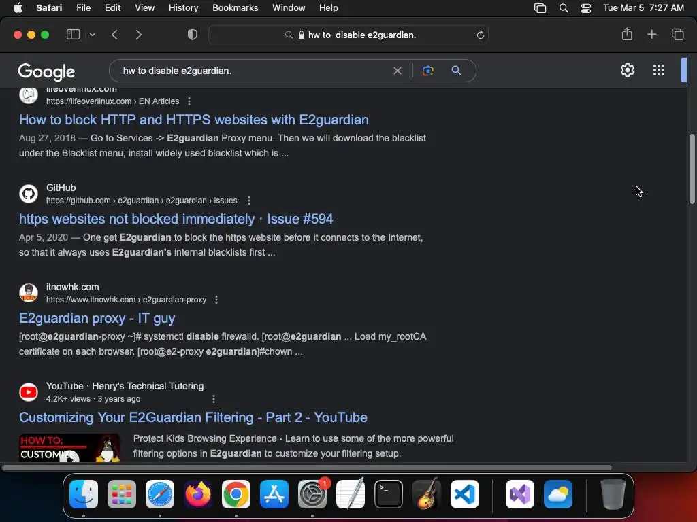
Task: Click the horizontal page scrollbar
Action: [x=307, y=468]
